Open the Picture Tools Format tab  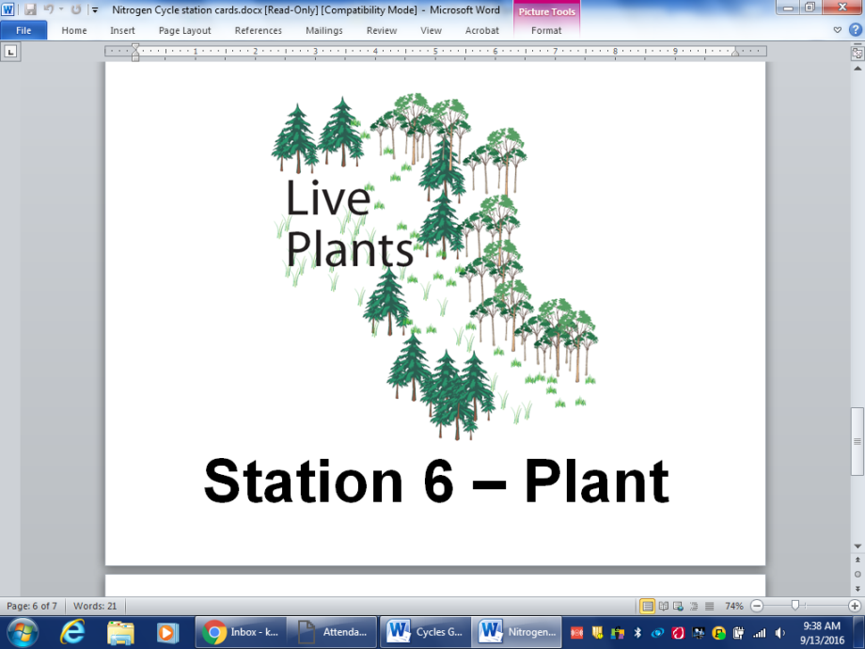tap(546, 30)
